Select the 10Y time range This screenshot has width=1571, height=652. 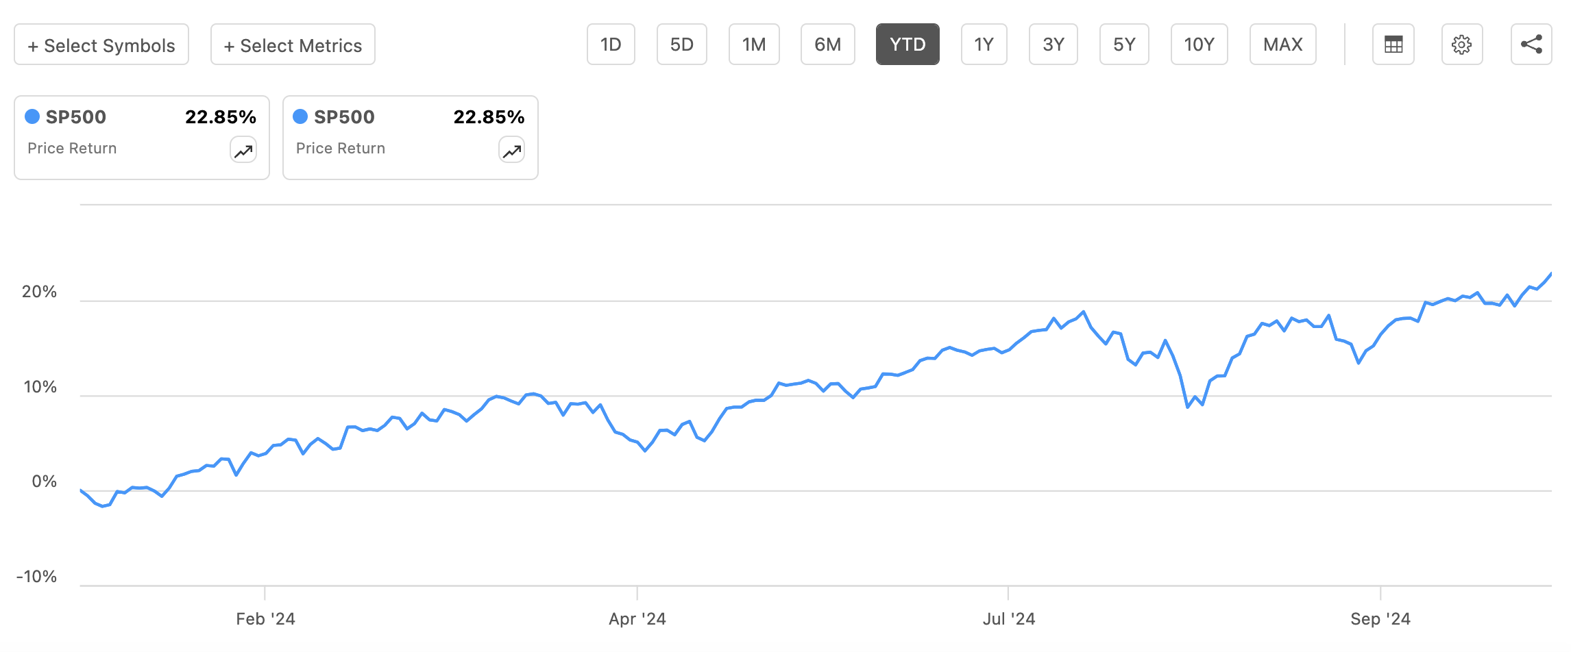click(x=1199, y=44)
